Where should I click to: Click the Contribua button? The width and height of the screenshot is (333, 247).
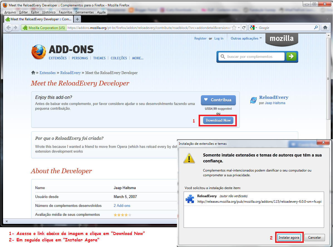click(218, 100)
